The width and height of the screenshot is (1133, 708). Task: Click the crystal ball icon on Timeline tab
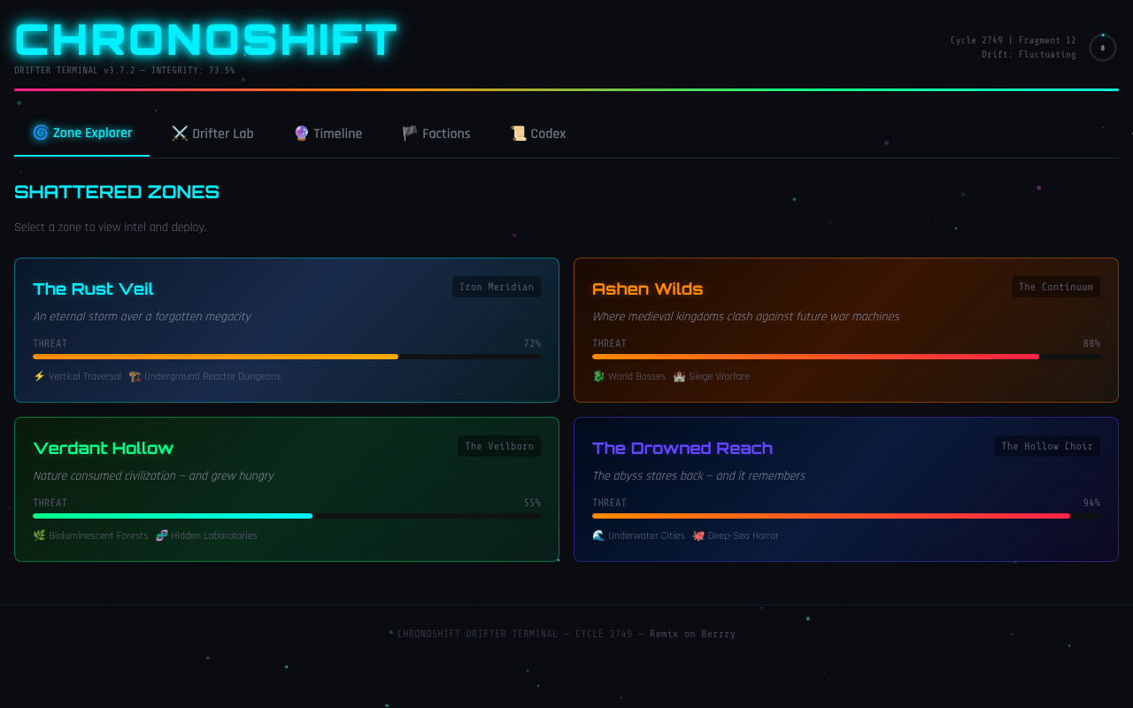(302, 134)
